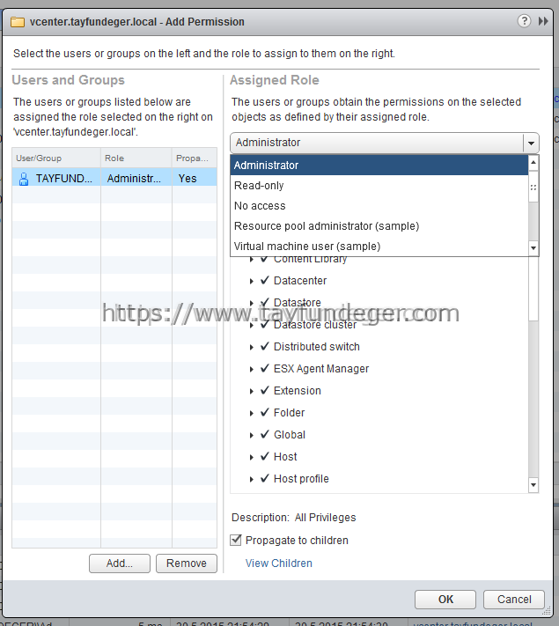This screenshot has width=559, height=626.
Task: Toggle the ESX Agent Manager checkmark
Action: tap(265, 368)
